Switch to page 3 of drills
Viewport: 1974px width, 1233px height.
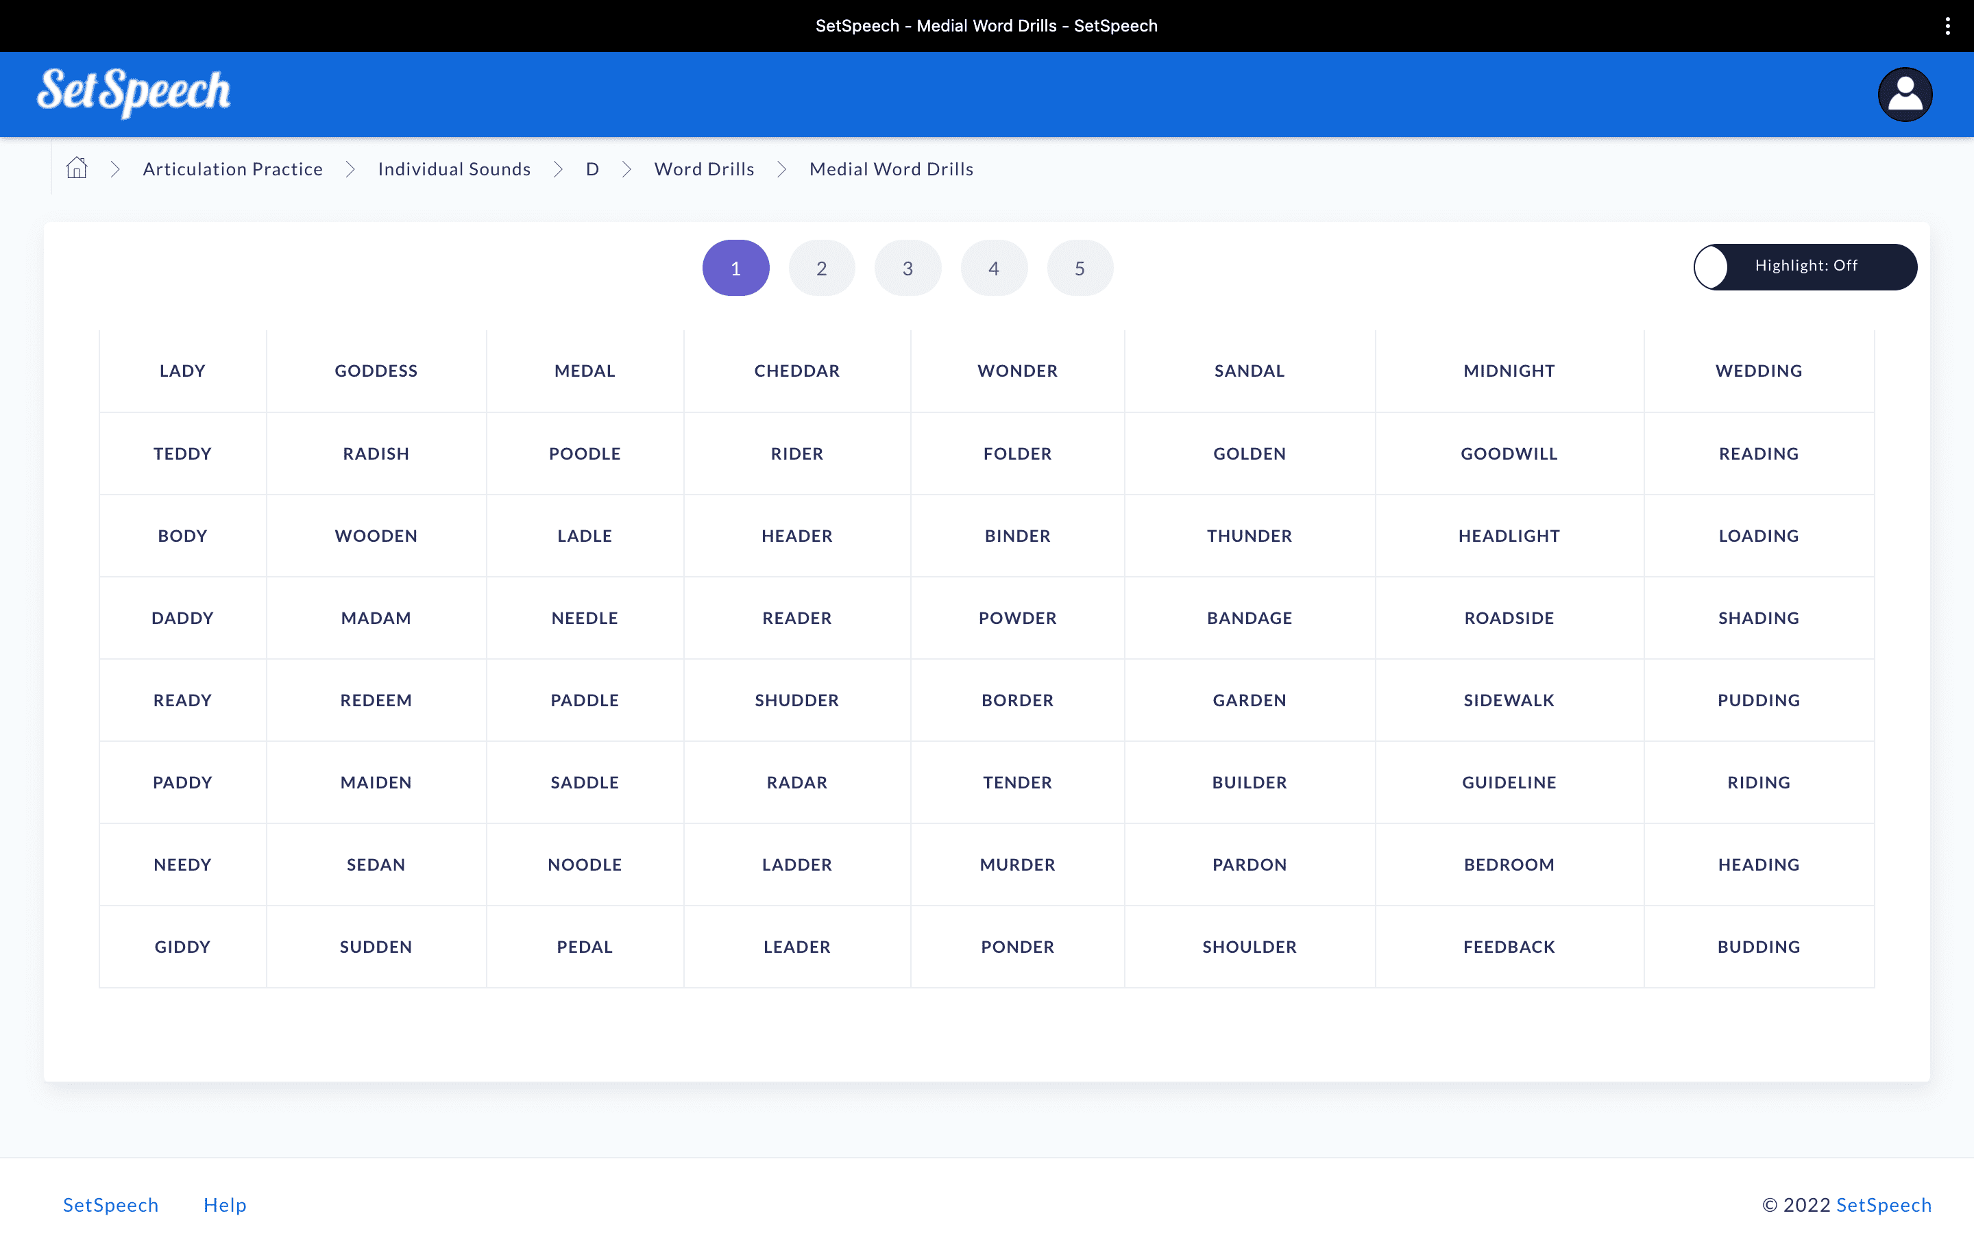(907, 269)
